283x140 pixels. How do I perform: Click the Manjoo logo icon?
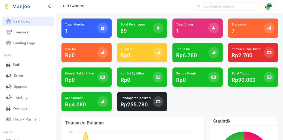point(7,7)
